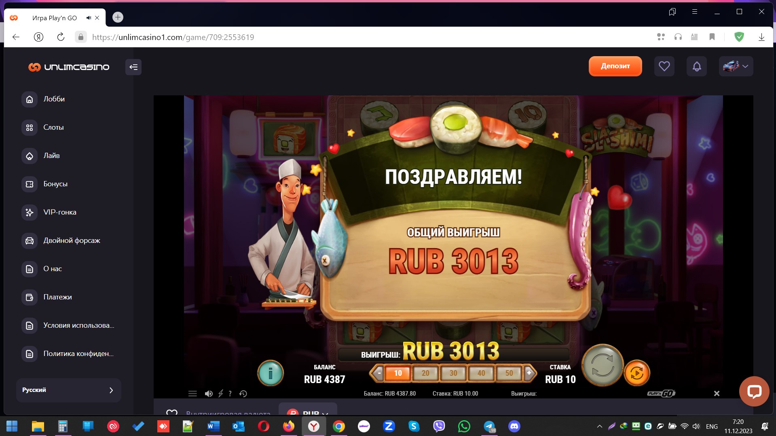Viewport: 776px width, 436px height.
Task: Increase the bet with plus arrow
Action: [529, 373]
